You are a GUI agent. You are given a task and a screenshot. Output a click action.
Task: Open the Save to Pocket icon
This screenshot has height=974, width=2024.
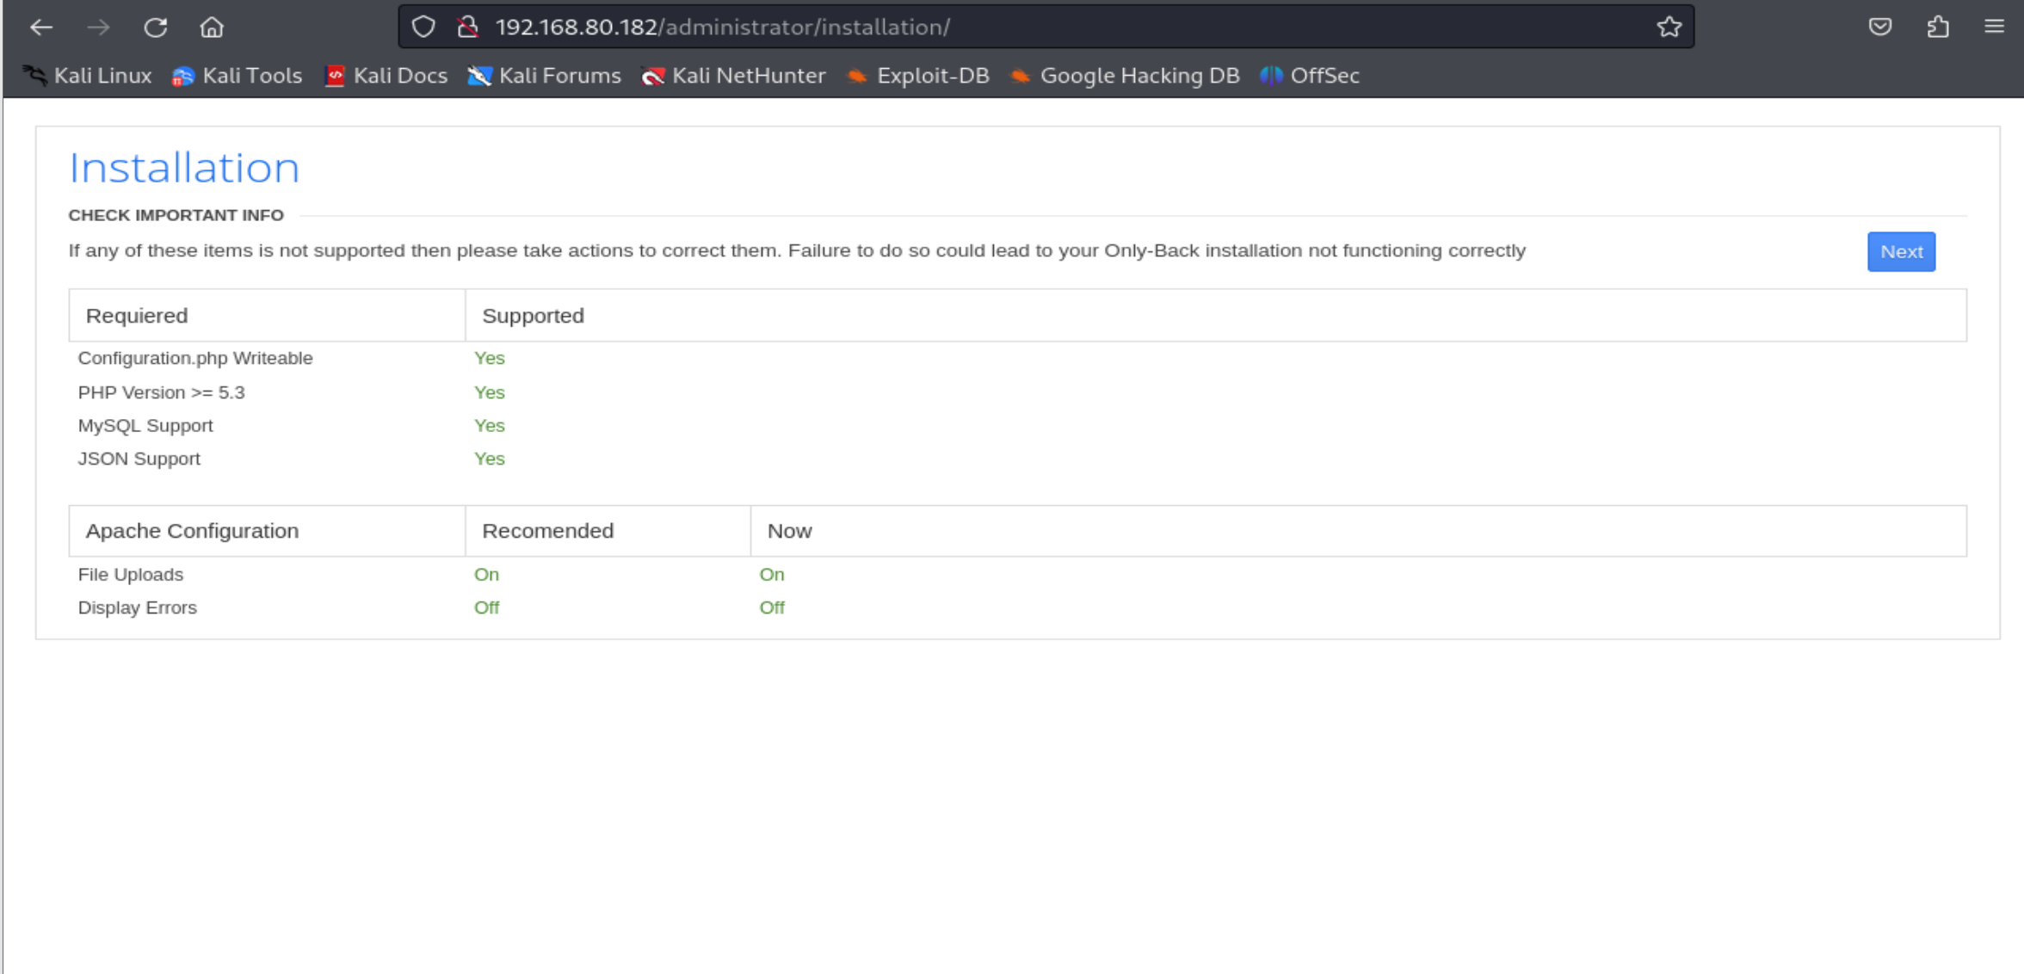click(x=1880, y=28)
